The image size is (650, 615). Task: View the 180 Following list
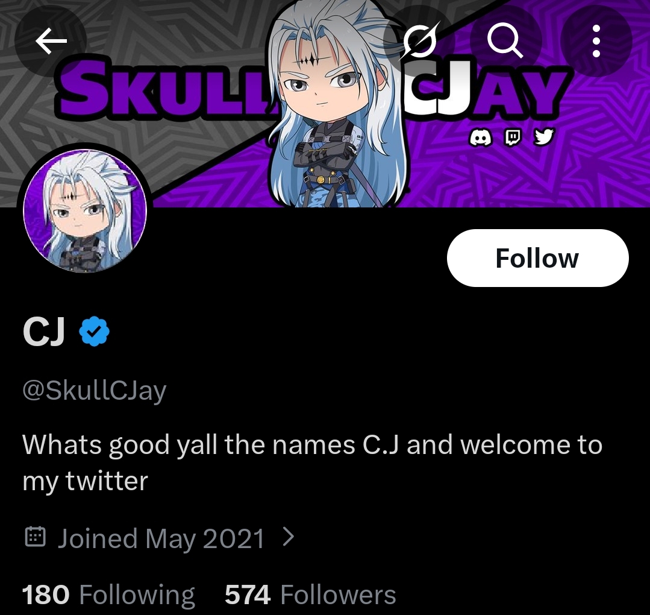tap(108, 594)
